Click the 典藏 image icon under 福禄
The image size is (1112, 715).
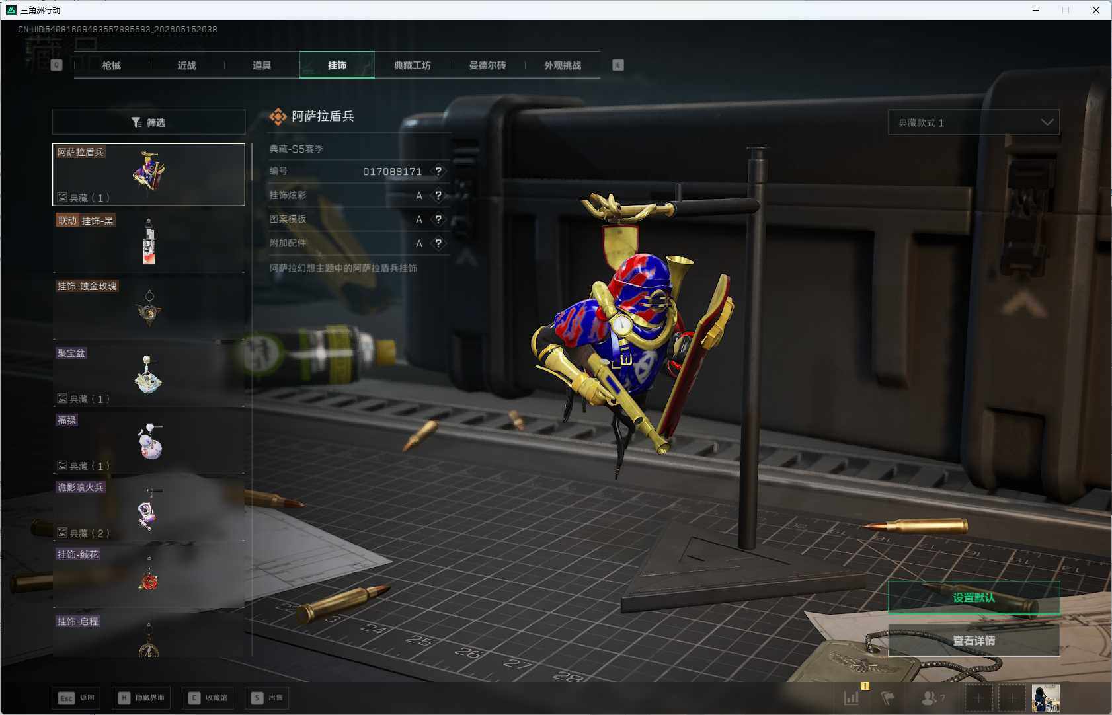(x=62, y=465)
